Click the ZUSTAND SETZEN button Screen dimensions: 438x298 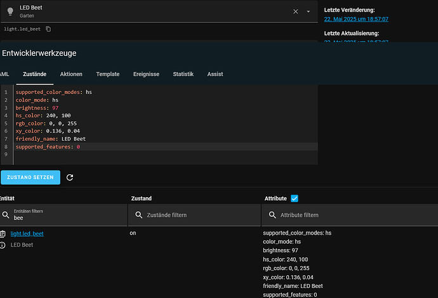coord(30,178)
